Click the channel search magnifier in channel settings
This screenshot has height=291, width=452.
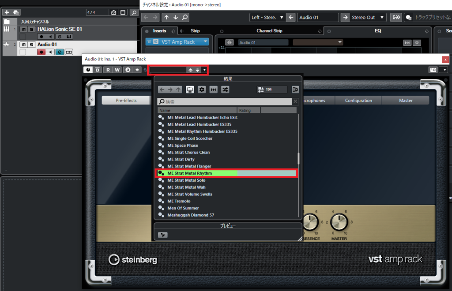click(x=185, y=17)
